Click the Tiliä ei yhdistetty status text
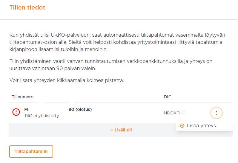The height and width of the screenshot is (163, 238). pyautogui.click(x=42, y=116)
